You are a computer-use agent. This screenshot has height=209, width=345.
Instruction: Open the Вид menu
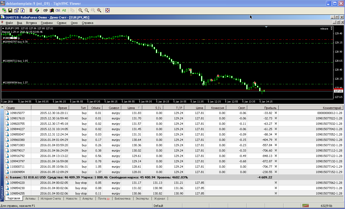coord(19,23)
